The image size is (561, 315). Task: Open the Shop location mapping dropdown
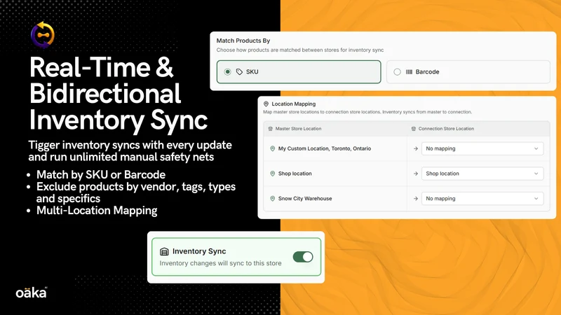coord(482,174)
